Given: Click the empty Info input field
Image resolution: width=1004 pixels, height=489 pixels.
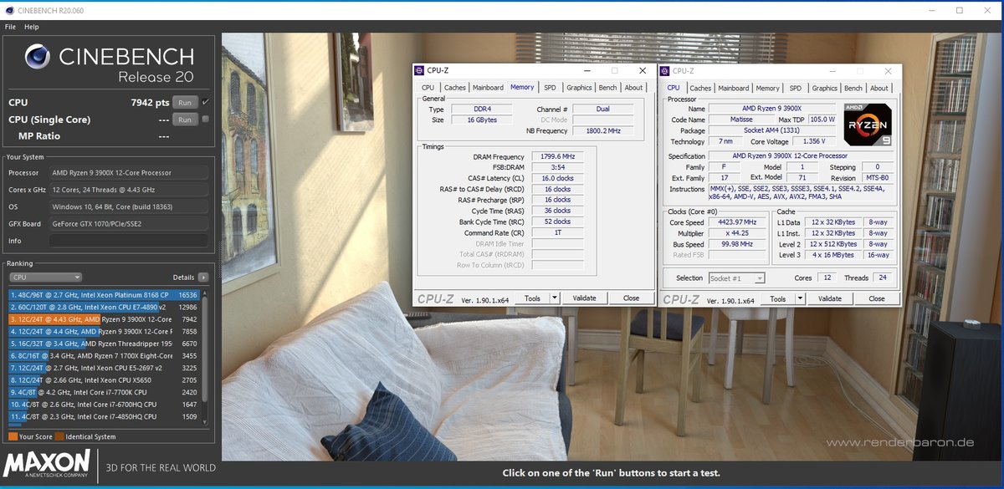Looking at the screenshot, I should pos(128,241).
